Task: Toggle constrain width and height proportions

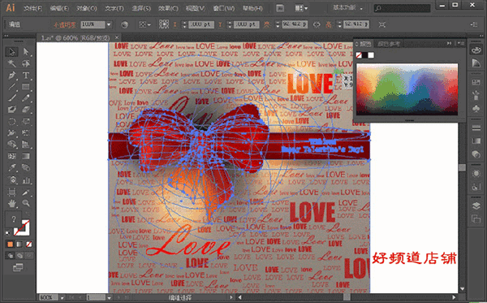Action: (x=317, y=24)
